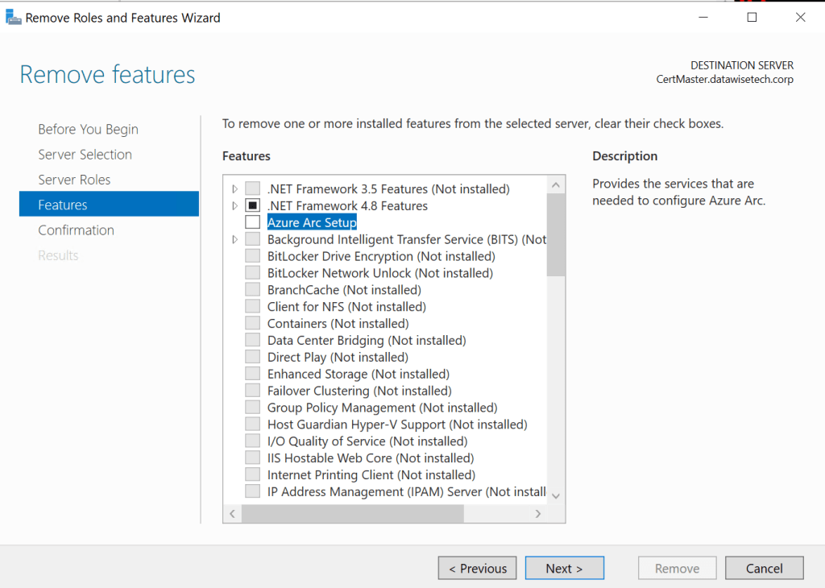Go to the Server Roles step
Screen dimensions: 825x588
74,180
